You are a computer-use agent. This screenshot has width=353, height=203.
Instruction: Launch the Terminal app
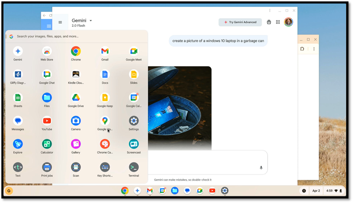pos(134,167)
